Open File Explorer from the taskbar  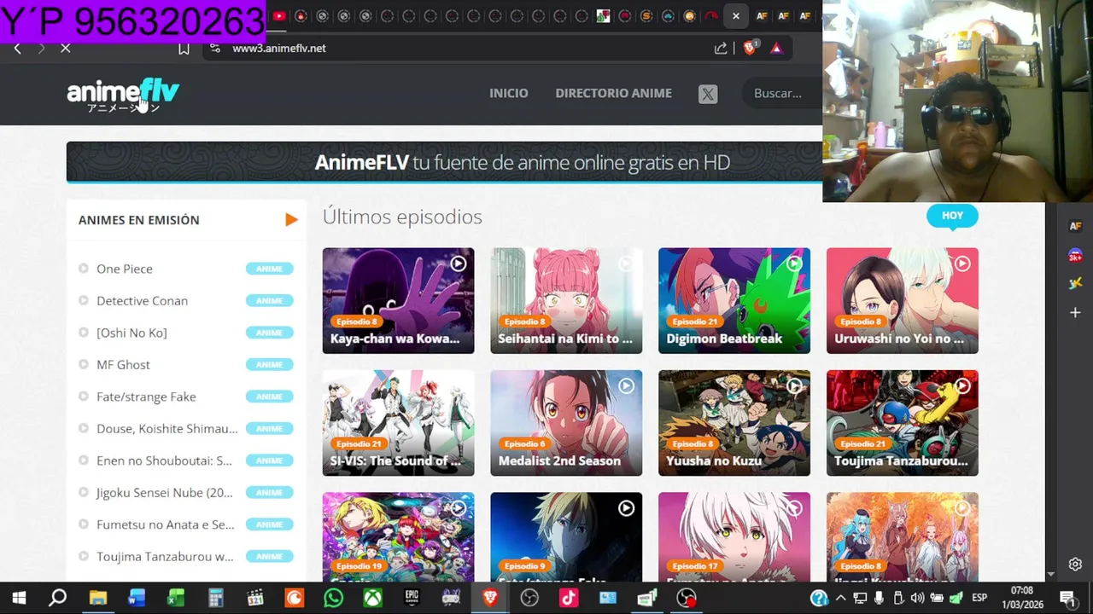tap(97, 598)
